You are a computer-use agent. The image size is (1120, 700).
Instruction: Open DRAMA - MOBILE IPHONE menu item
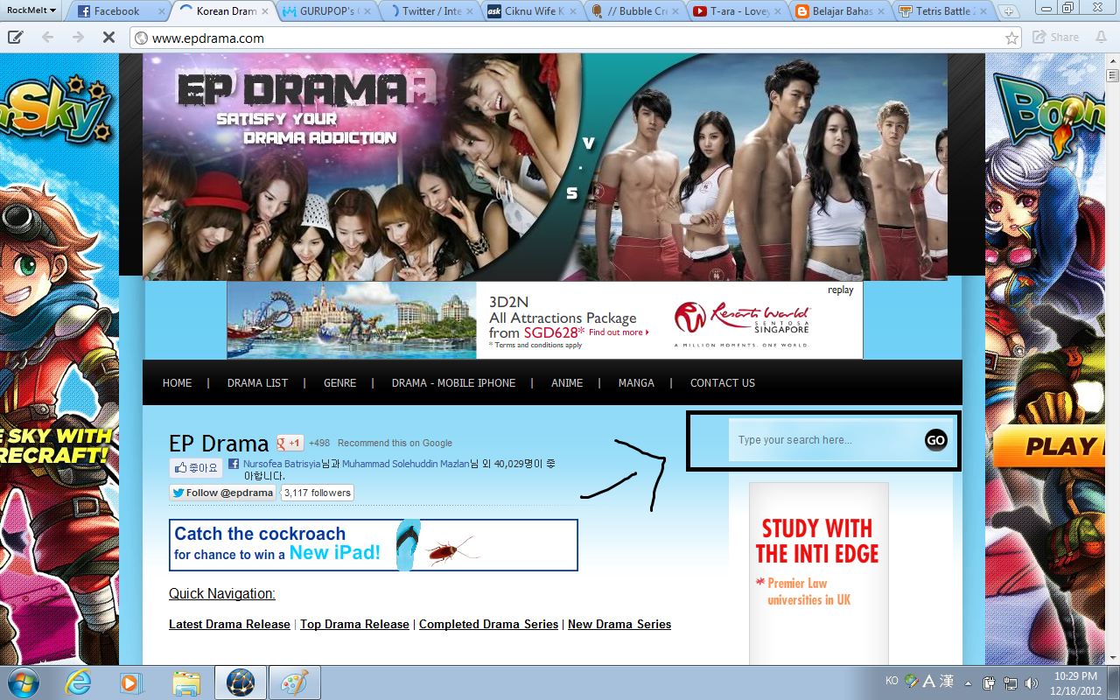point(453,383)
